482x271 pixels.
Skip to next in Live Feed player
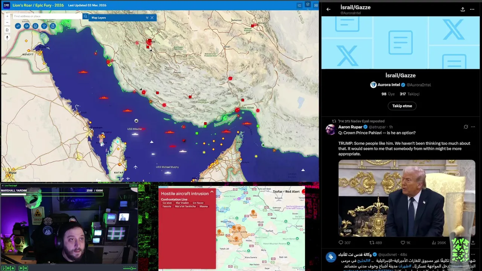pyautogui.click(x=26, y=268)
